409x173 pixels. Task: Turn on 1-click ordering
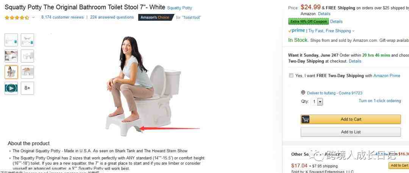pyautogui.click(x=380, y=101)
